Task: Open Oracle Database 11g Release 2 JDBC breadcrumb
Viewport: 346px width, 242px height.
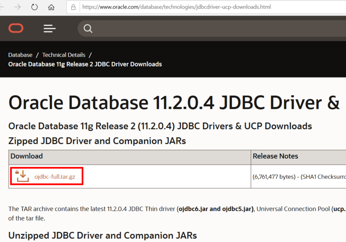Action: [85, 64]
